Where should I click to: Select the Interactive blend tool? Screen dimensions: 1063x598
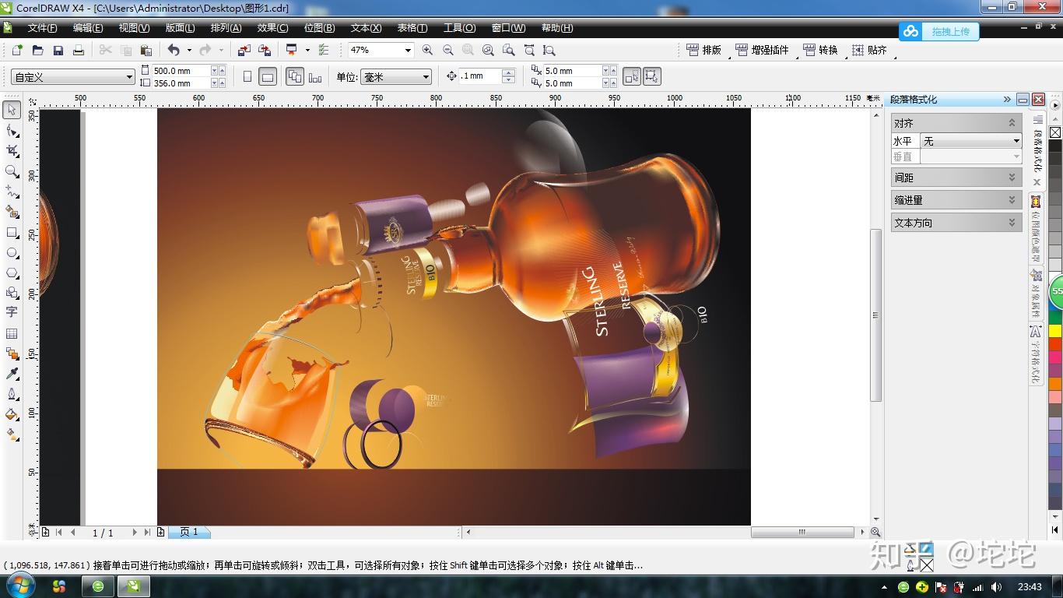tap(12, 354)
